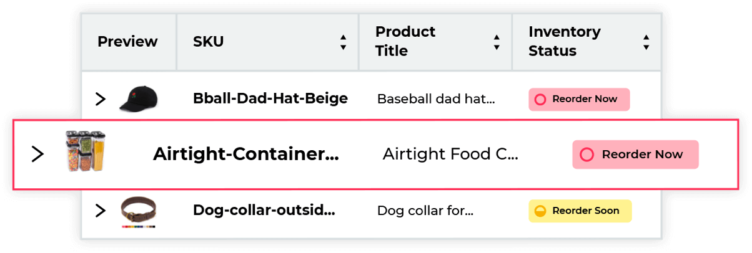This screenshot has height=253, width=752.
Task: Click the red circle icon in highlighted row
Action: (x=587, y=155)
